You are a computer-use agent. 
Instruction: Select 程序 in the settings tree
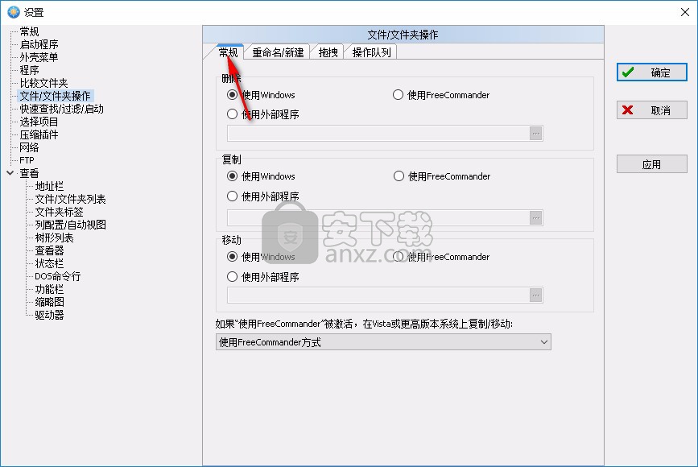click(x=29, y=70)
